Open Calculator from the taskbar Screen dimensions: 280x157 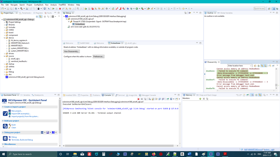[x=104, y=154]
